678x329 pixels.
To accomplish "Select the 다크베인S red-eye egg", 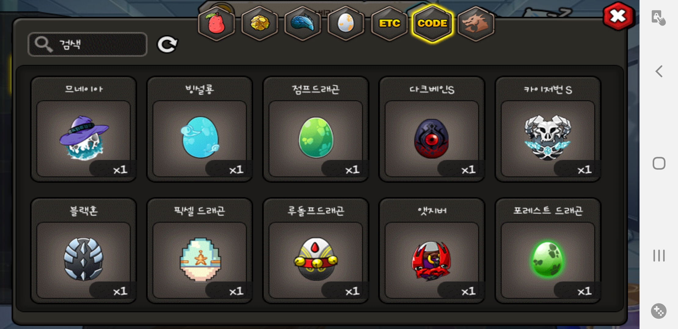I will 432,129.
